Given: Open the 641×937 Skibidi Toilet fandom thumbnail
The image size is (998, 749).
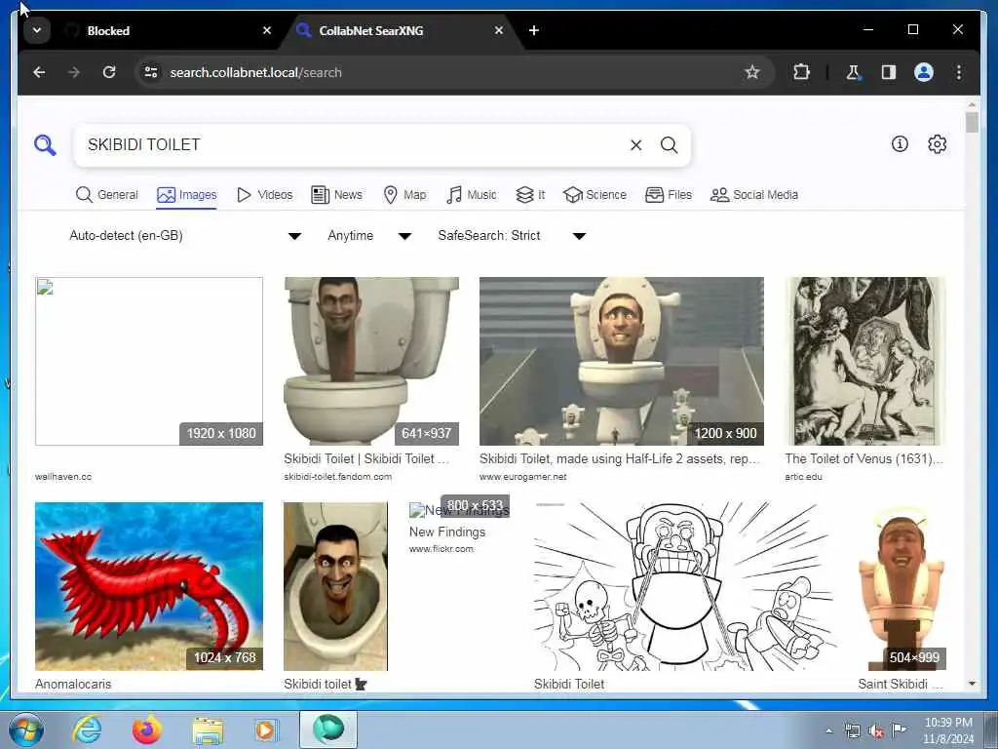Looking at the screenshot, I should (x=371, y=361).
